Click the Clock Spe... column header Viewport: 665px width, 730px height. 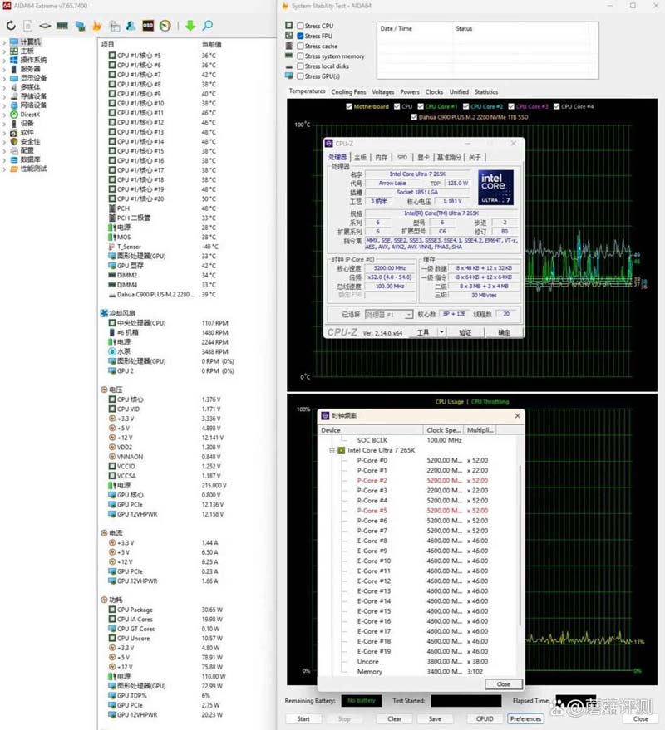(443, 430)
